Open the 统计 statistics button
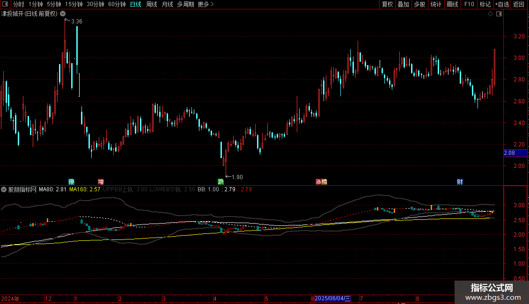Image resolution: width=529 pixels, height=304 pixels. click(436, 4)
